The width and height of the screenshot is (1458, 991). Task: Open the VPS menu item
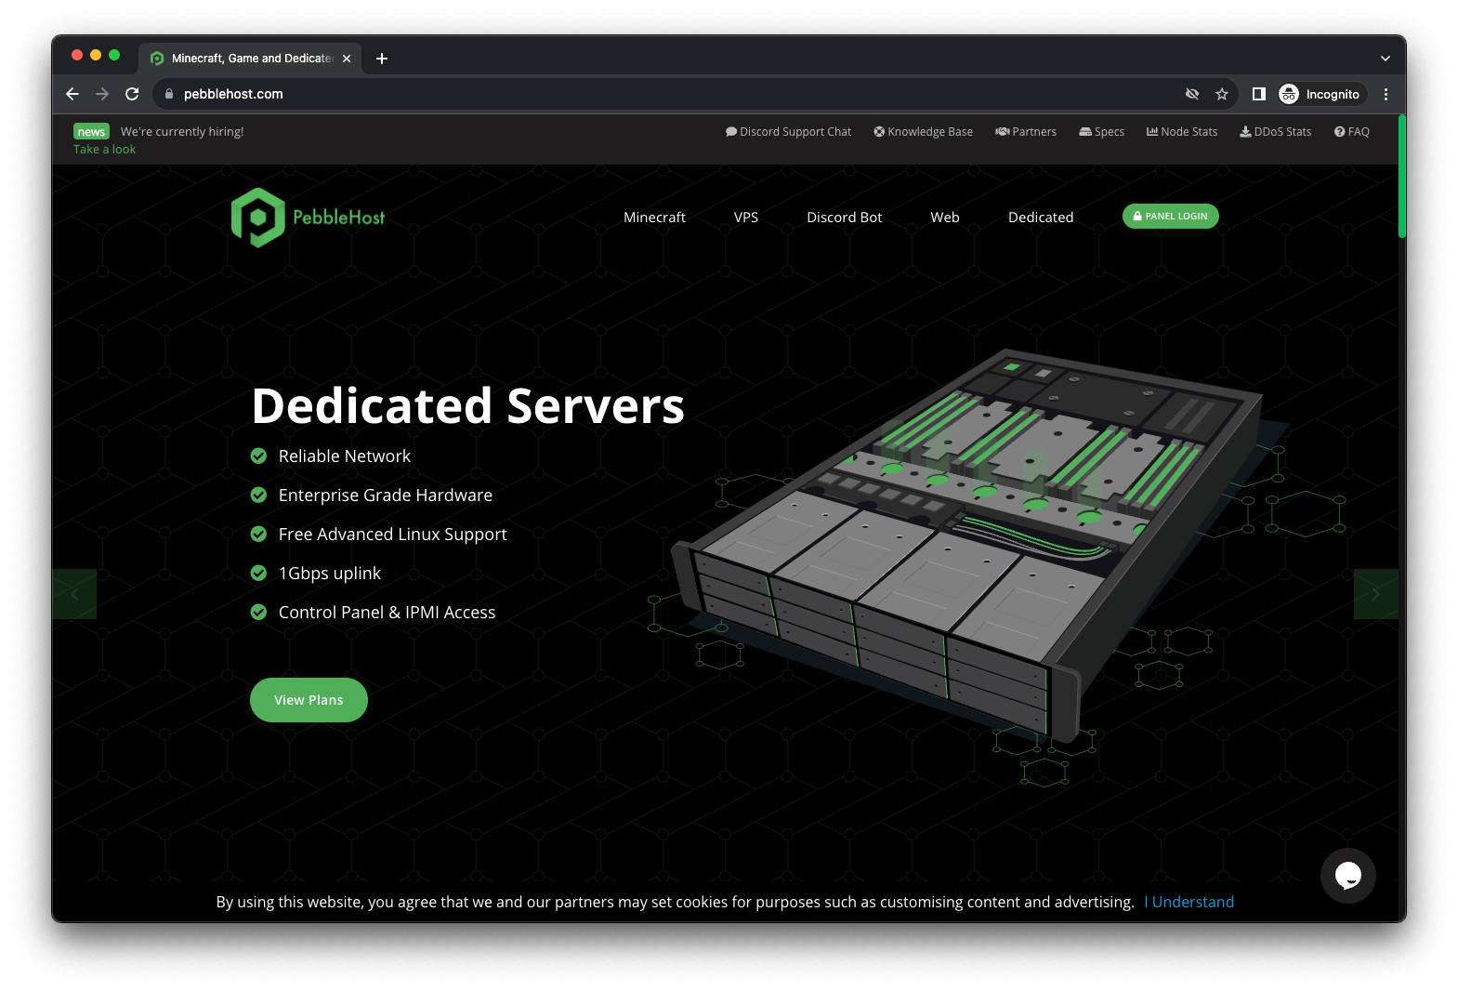point(746,218)
